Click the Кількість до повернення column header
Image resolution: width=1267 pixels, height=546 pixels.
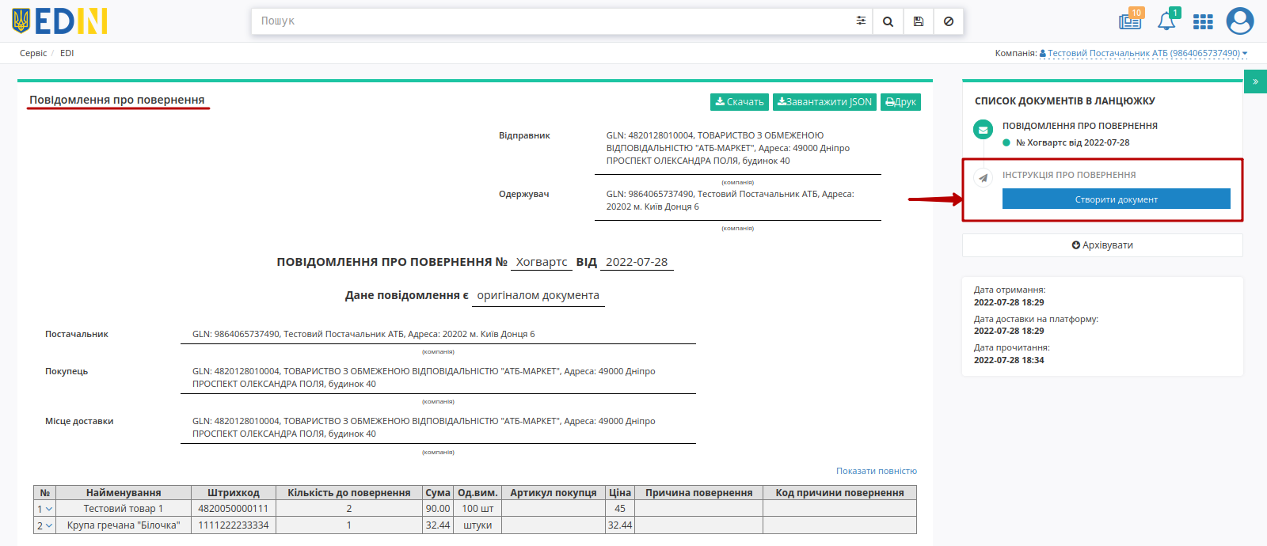pos(349,493)
